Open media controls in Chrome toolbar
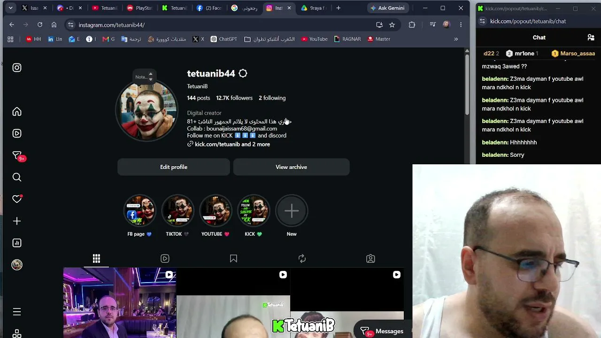Screen dimensions: 601x338 (x=433, y=25)
